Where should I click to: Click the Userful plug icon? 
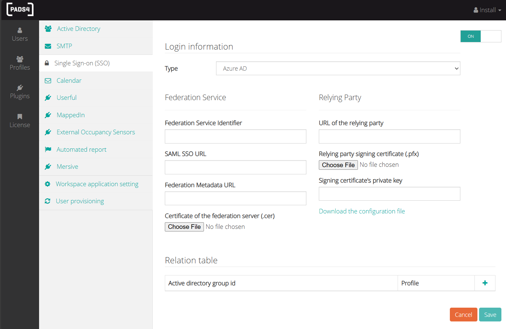pyautogui.click(x=48, y=98)
